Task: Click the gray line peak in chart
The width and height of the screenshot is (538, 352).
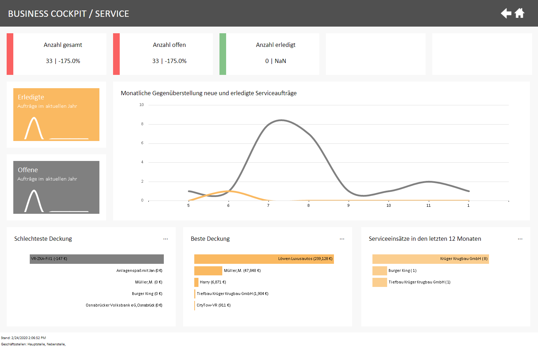Action: pyautogui.click(x=282, y=120)
